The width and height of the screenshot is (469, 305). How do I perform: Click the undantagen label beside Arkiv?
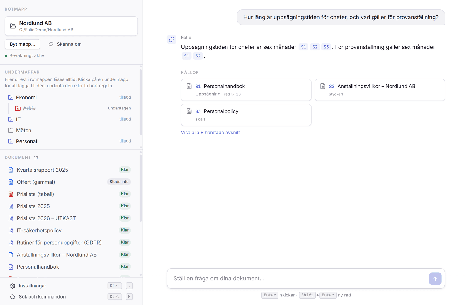tap(119, 108)
